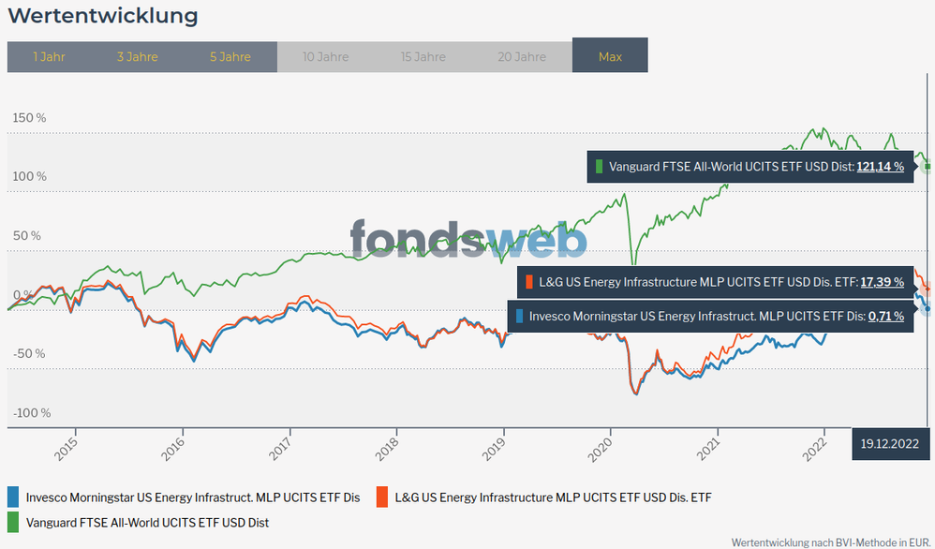935x549 pixels.
Task: Choose the 5 Jahre period tab
Action: 230,57
